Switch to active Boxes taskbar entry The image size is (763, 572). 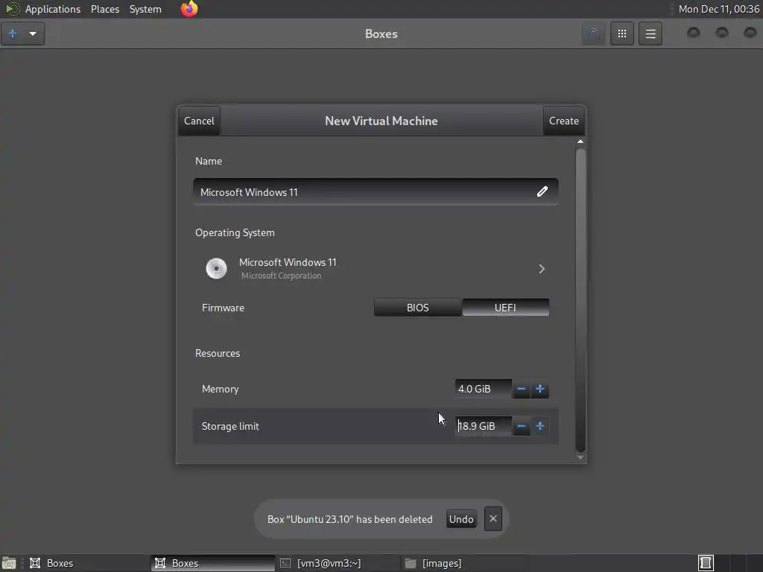tap(212, 563)
